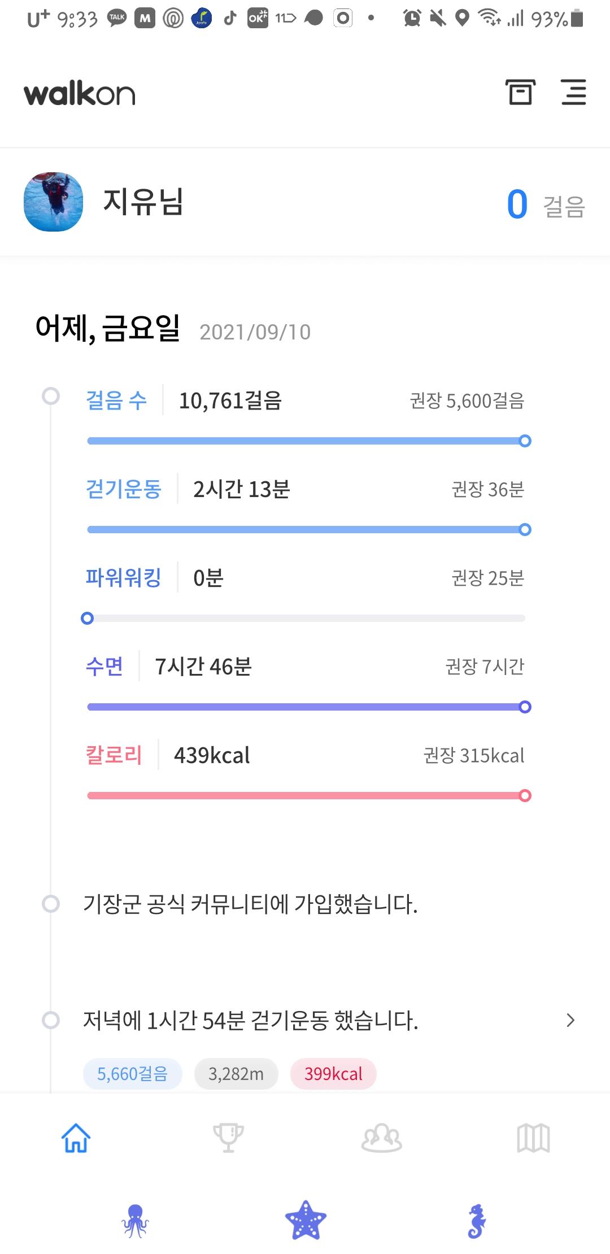The width and height of the screenshot is (610, 1254).
Task: Open the map tab icon
Action: (533, 1138)
